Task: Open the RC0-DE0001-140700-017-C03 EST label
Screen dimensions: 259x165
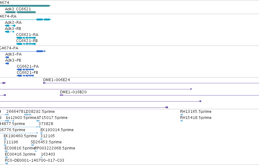Action: (34, 160)
